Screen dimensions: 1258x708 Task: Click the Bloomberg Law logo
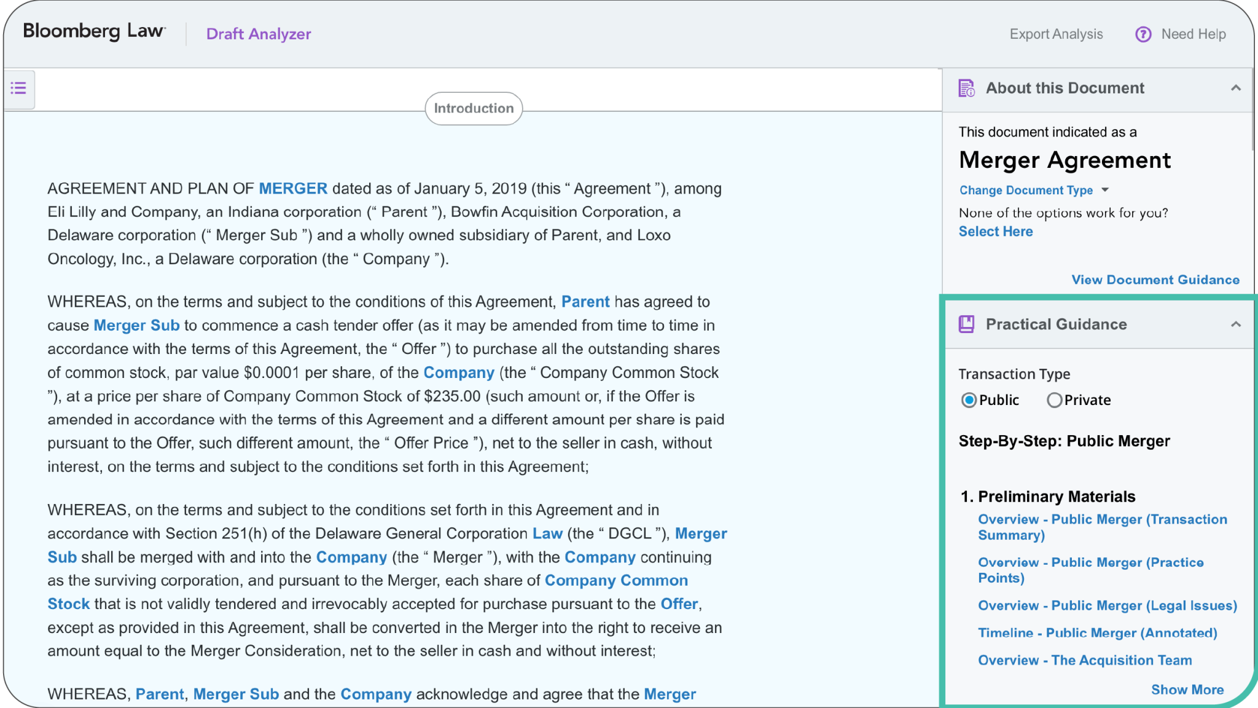pos(93,31)
